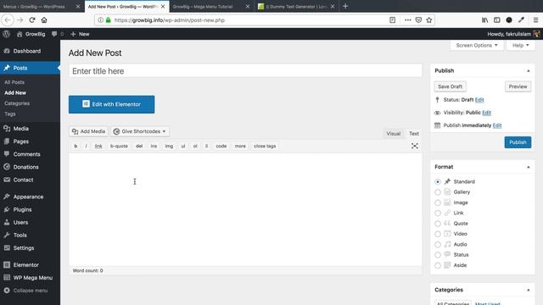Expand the Screen Options dropdown
Viewport: 543px width, 305px height.
pos(477,45)
